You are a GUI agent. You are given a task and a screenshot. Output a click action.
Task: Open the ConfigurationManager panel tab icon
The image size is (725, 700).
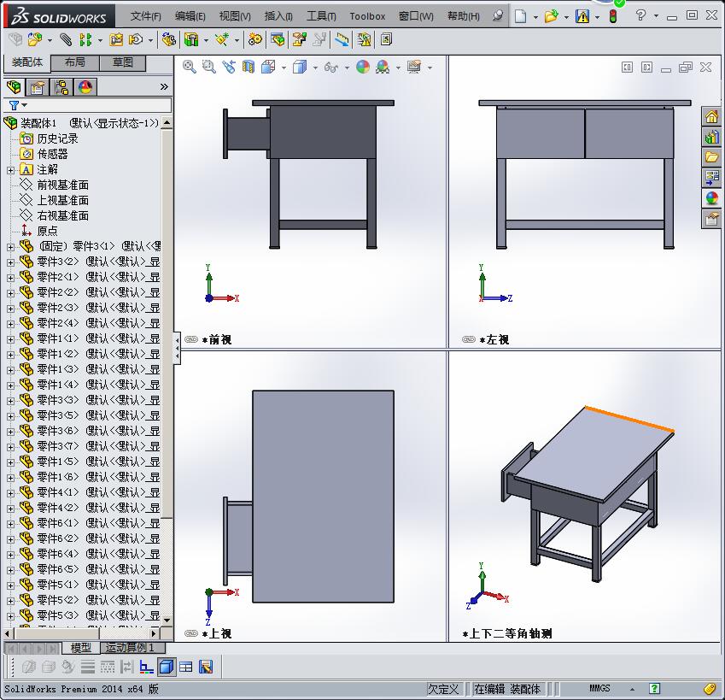coord(61,87)
